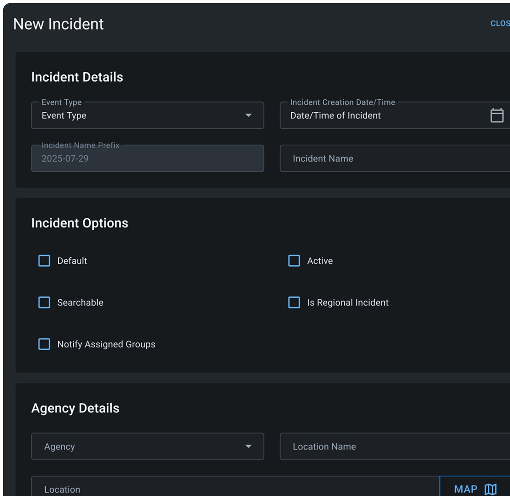Click the map icon beside MAP
The width and height of the screenshot is (510, 496).
click(x=490, y=489)
